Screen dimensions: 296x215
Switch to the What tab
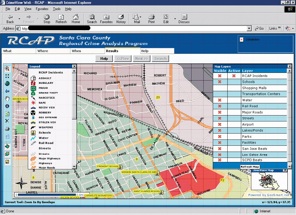coord(19,51)
